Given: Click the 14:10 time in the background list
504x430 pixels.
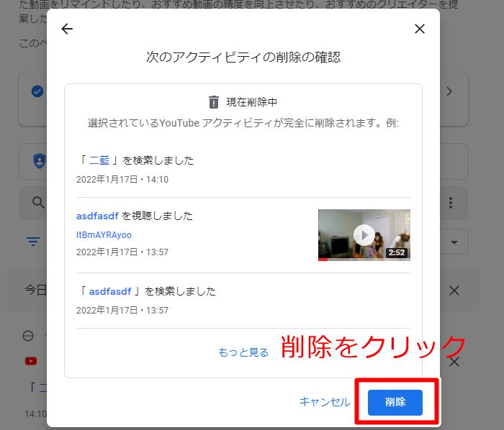Looking at the screenshot, I should (35, 414).
